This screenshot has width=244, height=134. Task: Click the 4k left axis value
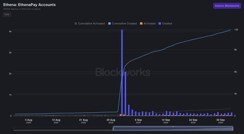tap(10, 32)
